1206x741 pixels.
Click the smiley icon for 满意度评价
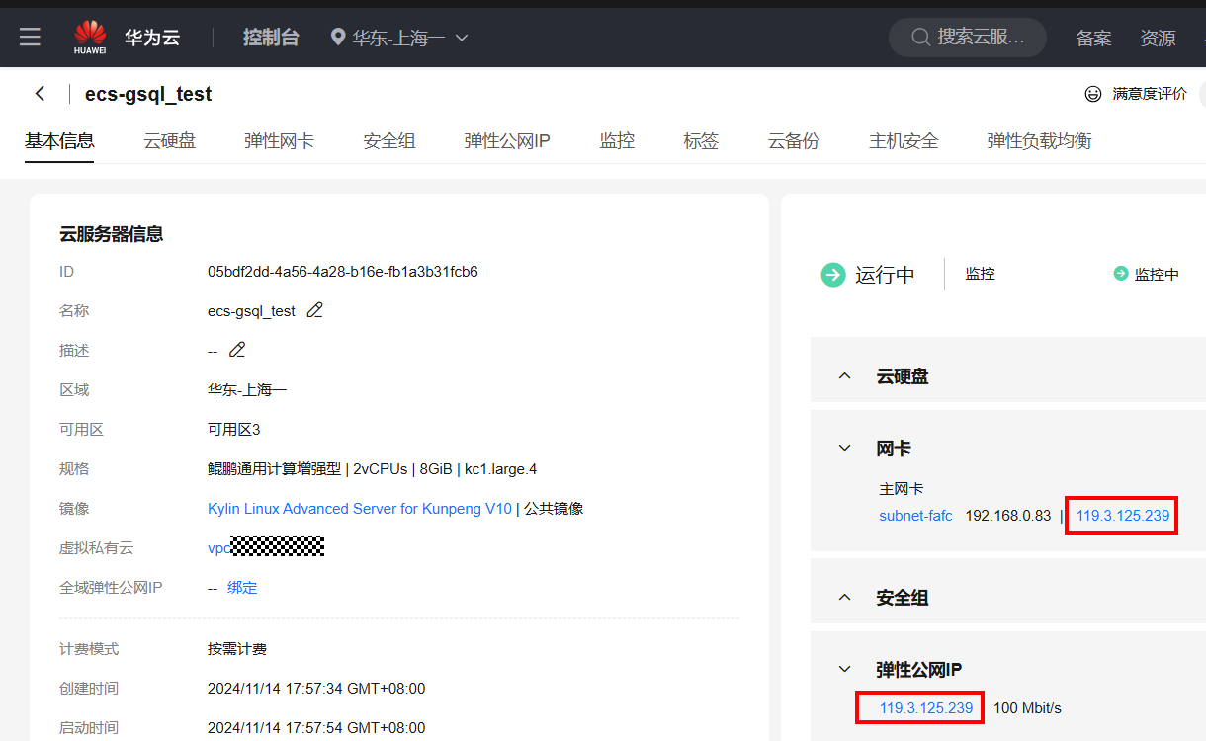[x=1093, y=94]
